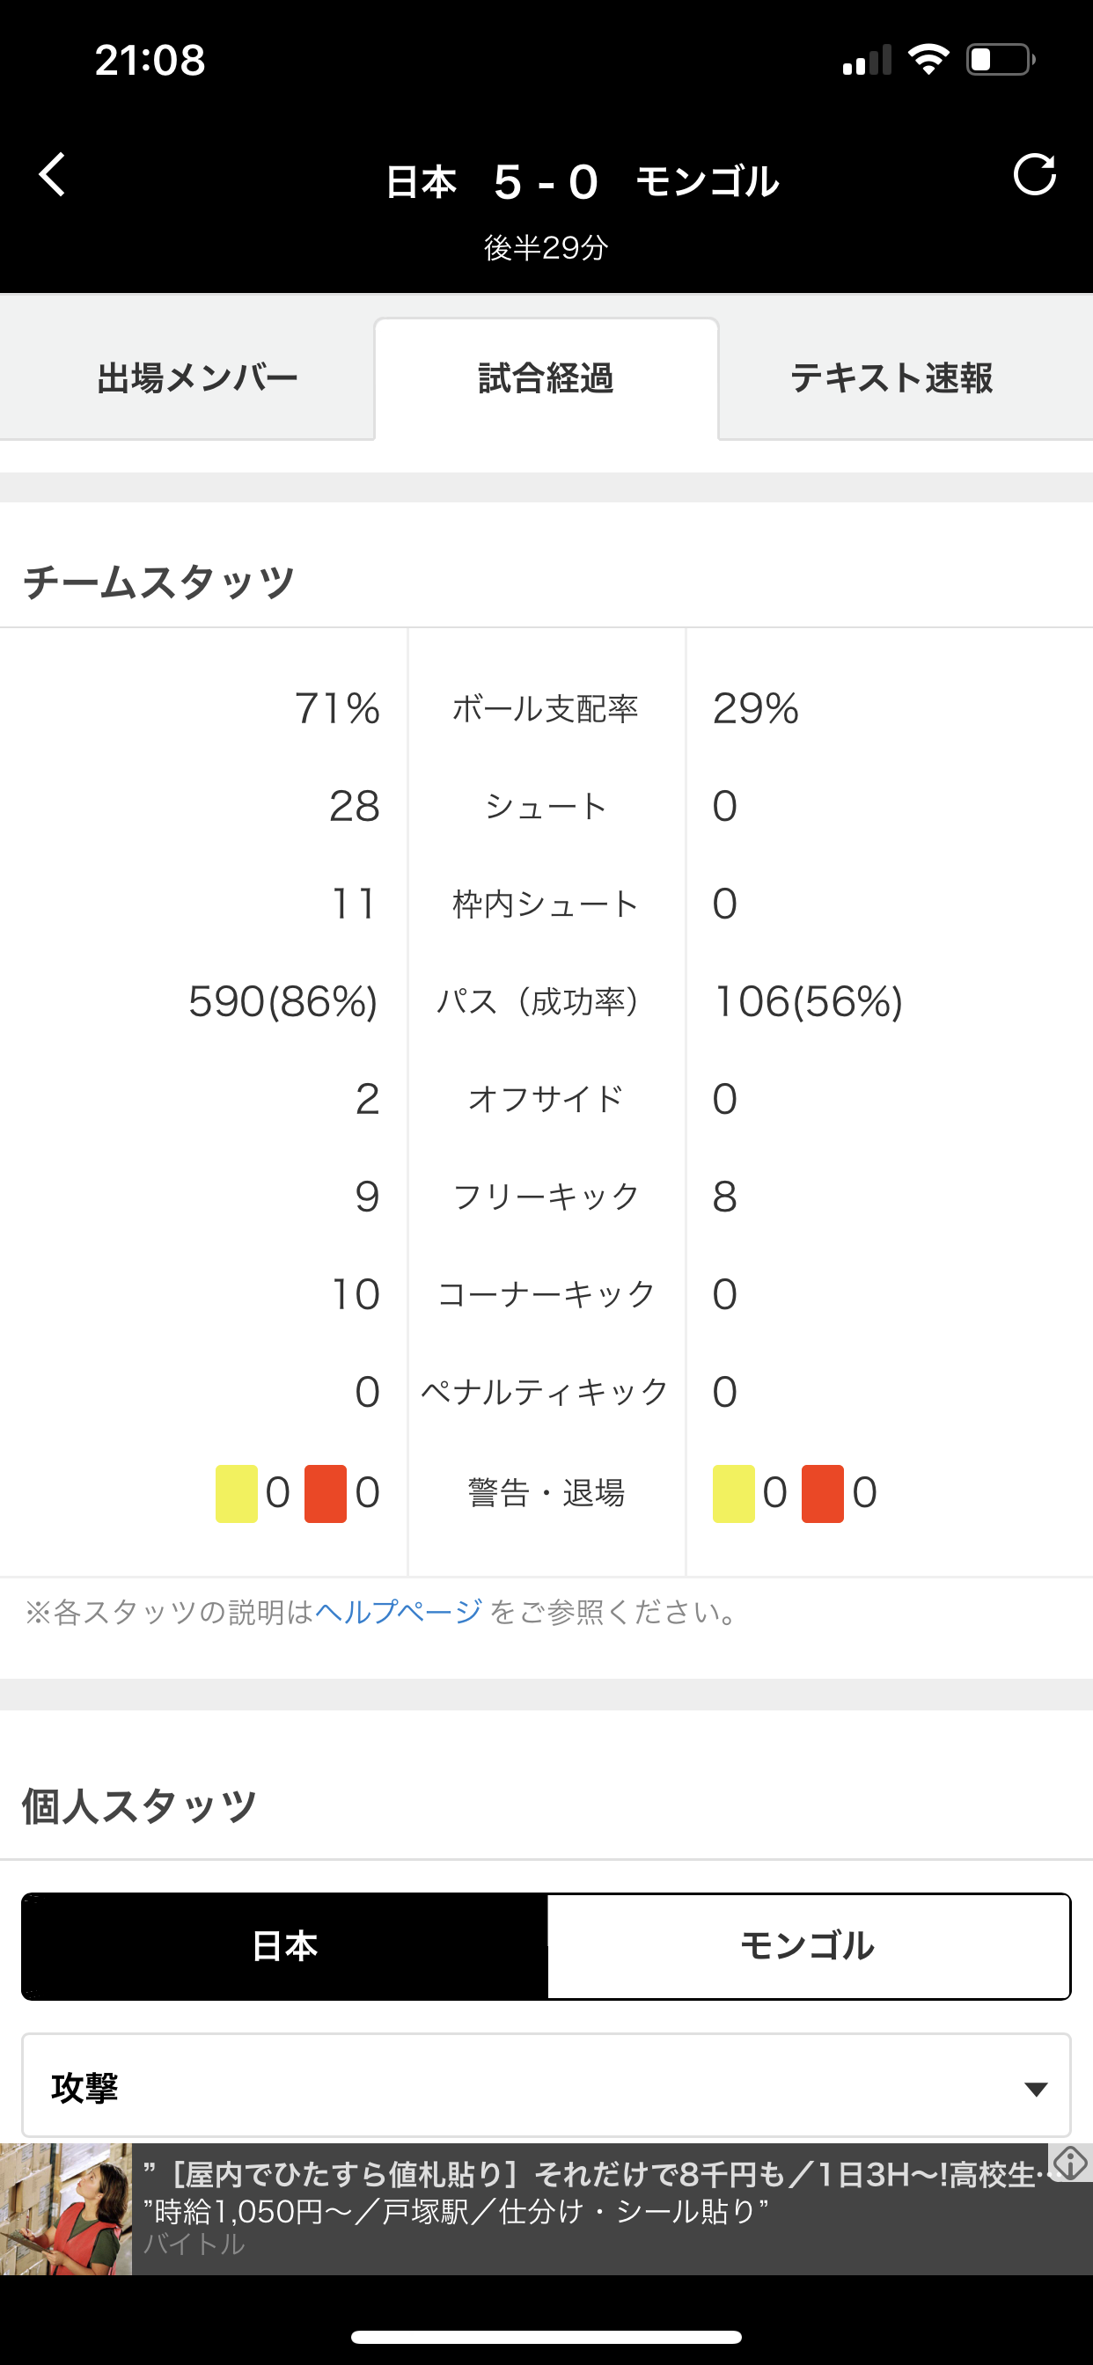Viewport: 1093px width, 2365px height.
Task: Switch individual stats to モンゴル
Action: coord(808,1945)
